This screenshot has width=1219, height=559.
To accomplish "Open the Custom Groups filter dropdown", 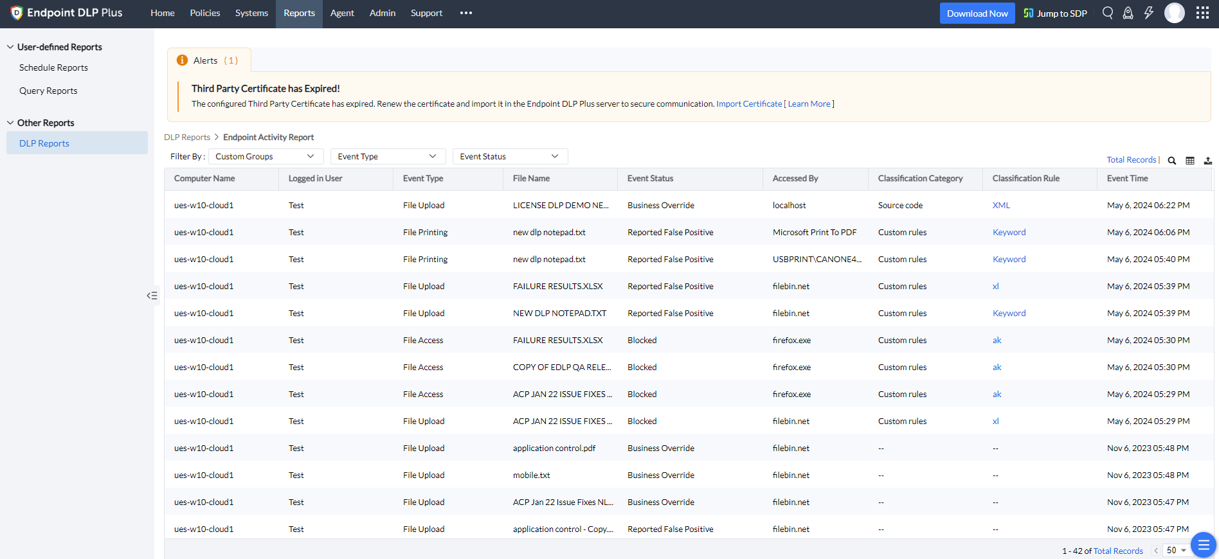I will click(x=266, y=156).
